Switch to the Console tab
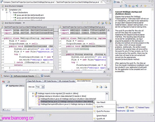Viewport: 155px width, 122px height. click(x=45, y=76)
